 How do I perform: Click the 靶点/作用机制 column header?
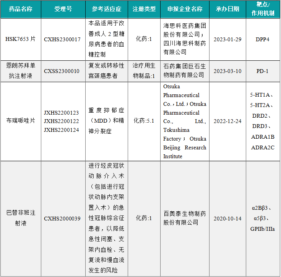263,9
